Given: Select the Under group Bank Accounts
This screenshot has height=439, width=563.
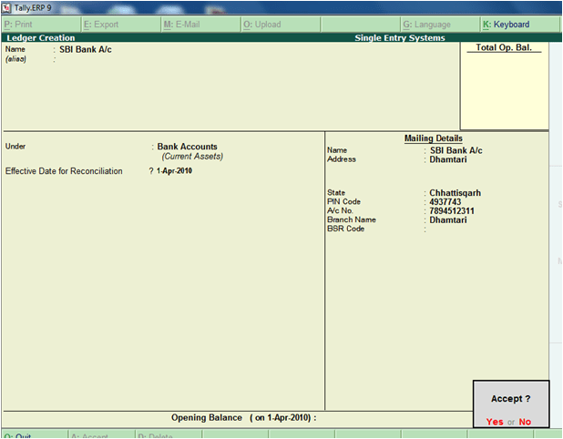Looking at the screenshot, I should click(187, 147).
